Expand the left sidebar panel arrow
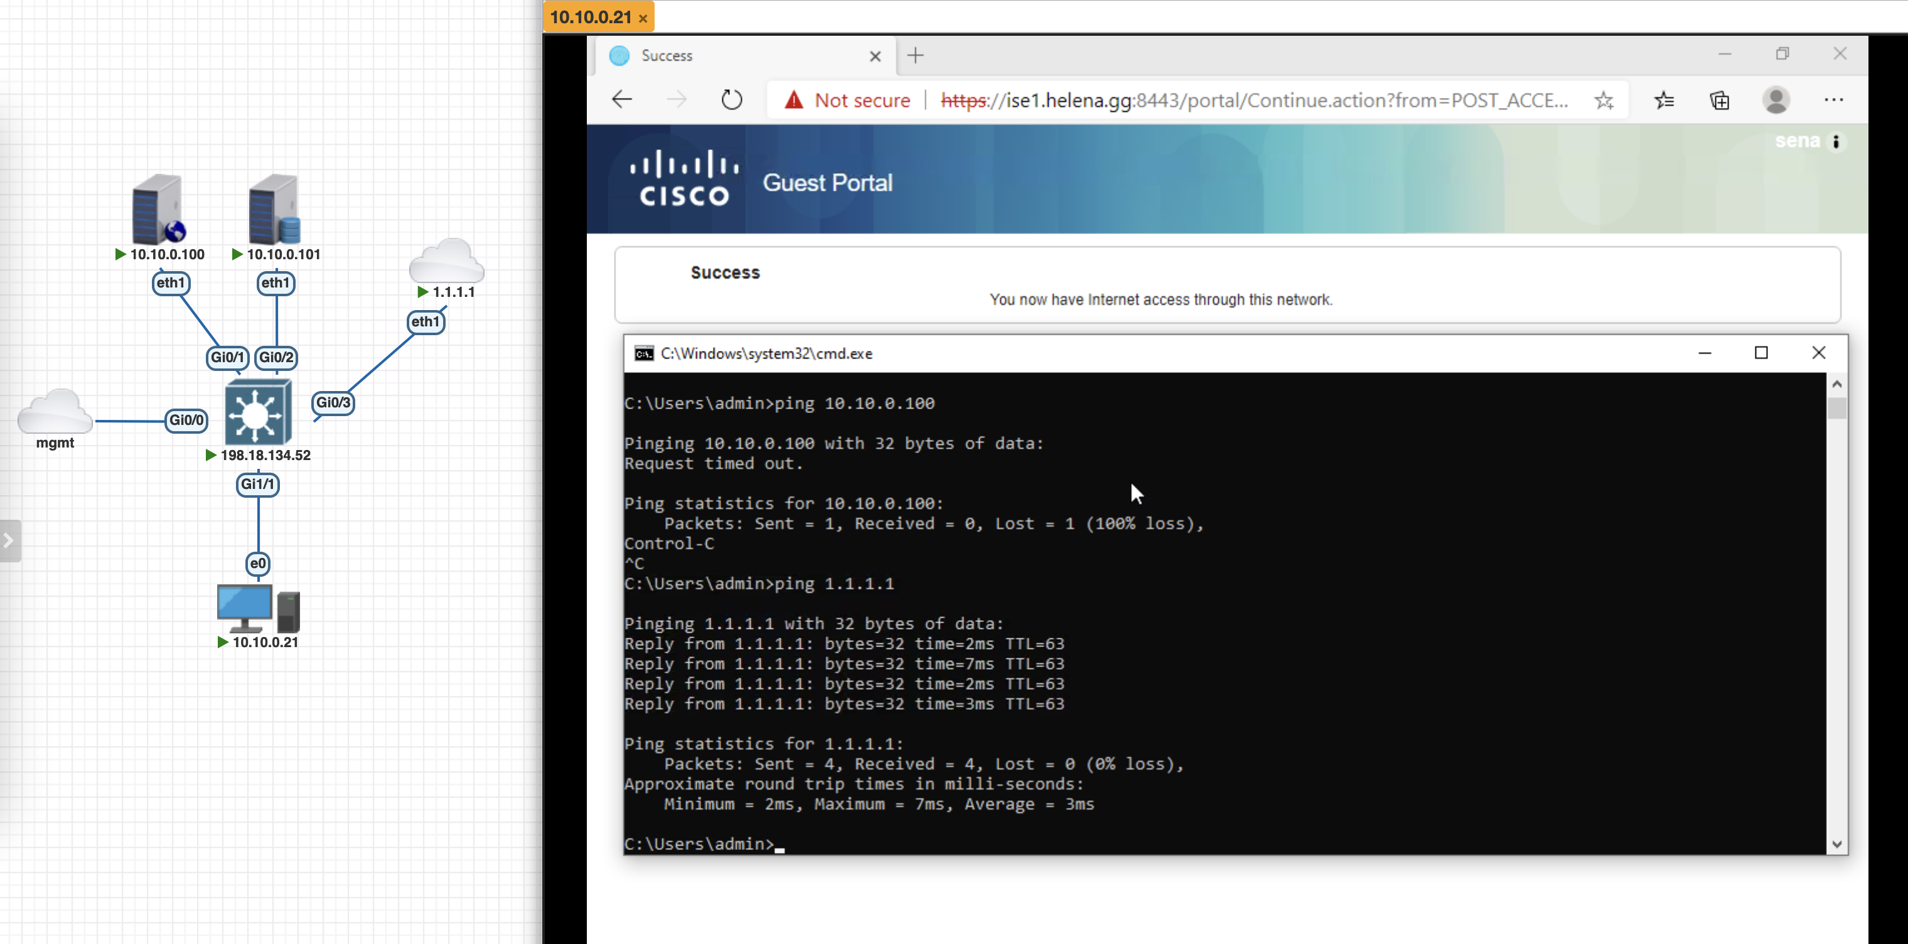The width and height of the screenshot is (1908, 944). pos(9,540)
